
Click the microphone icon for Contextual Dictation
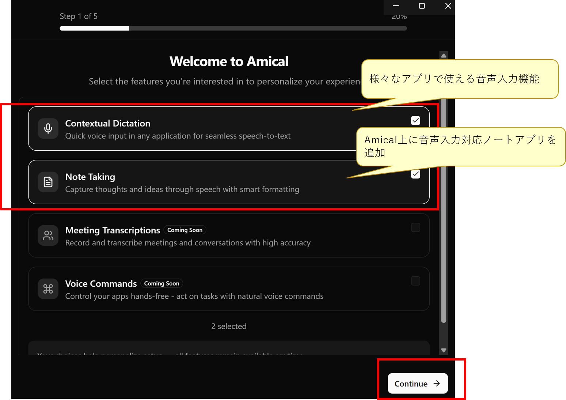click(48, 128)
